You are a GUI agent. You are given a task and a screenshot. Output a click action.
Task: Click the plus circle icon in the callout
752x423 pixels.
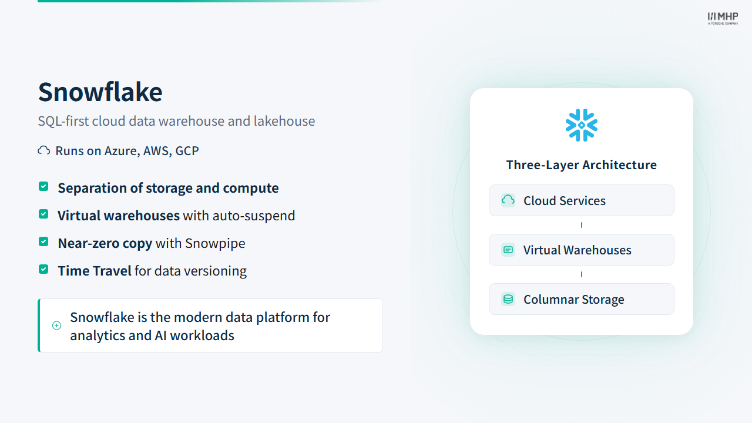pos(56,325)
